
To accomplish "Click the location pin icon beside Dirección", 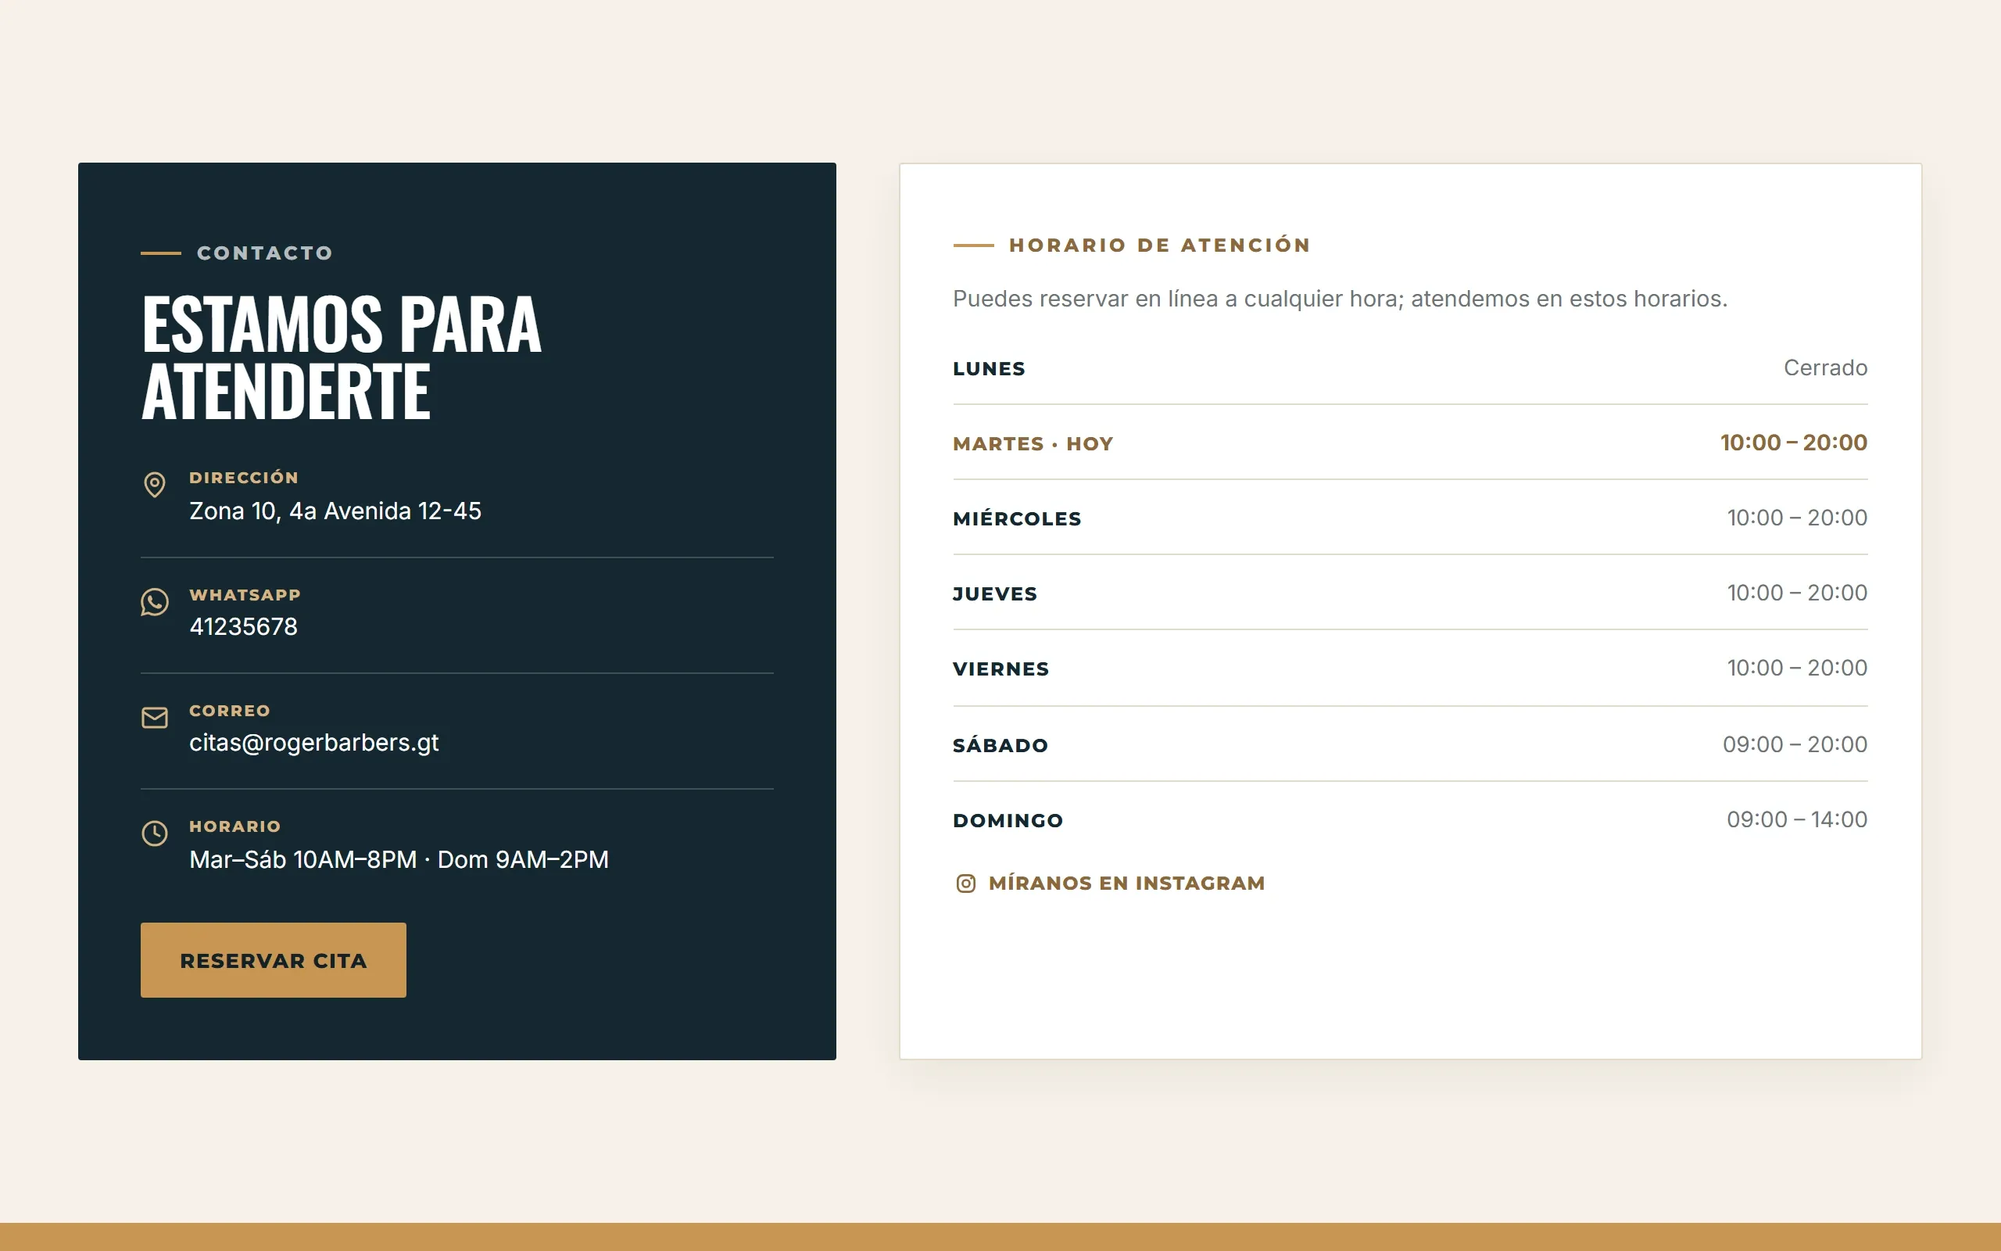I will 155,484.
